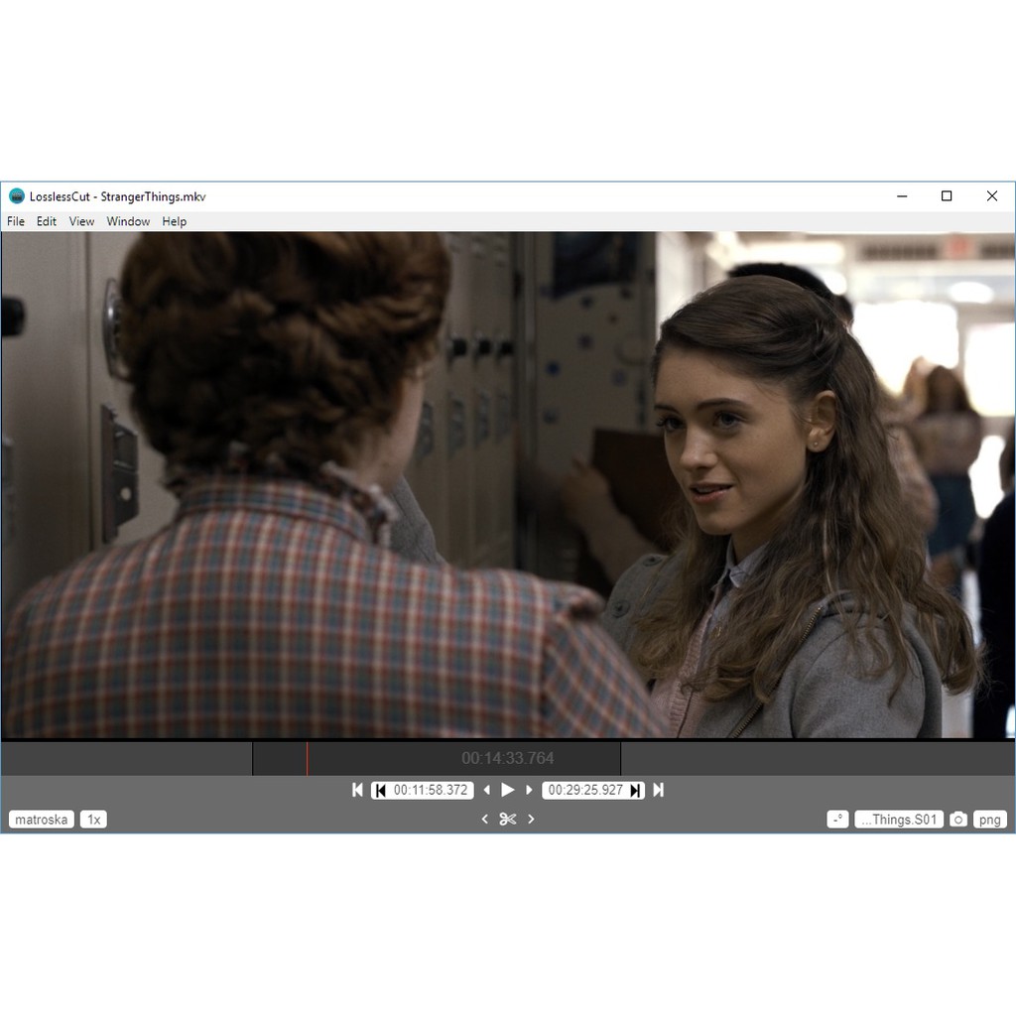Open the matroska format selector

click(42, 820)
